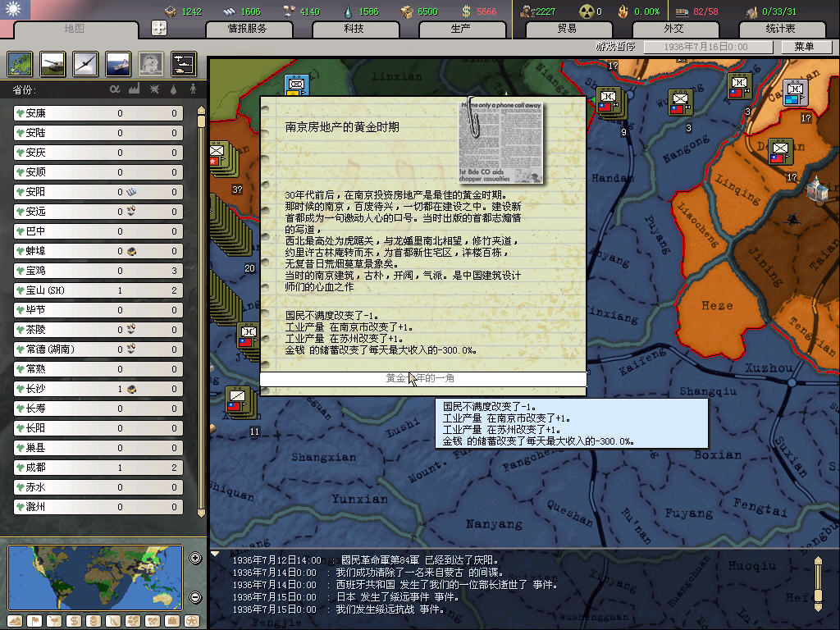This screenshot has width=840, height=630.
Task: Open the combined forces list icon
Action: [x=183, y=64]
